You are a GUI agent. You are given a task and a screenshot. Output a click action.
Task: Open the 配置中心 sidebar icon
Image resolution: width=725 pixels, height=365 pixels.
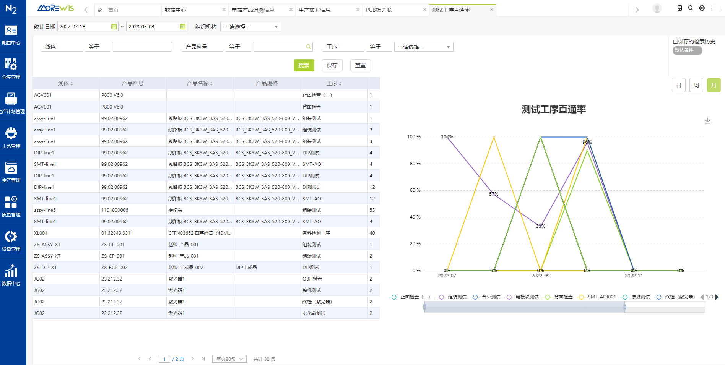[x=11, y=34]
